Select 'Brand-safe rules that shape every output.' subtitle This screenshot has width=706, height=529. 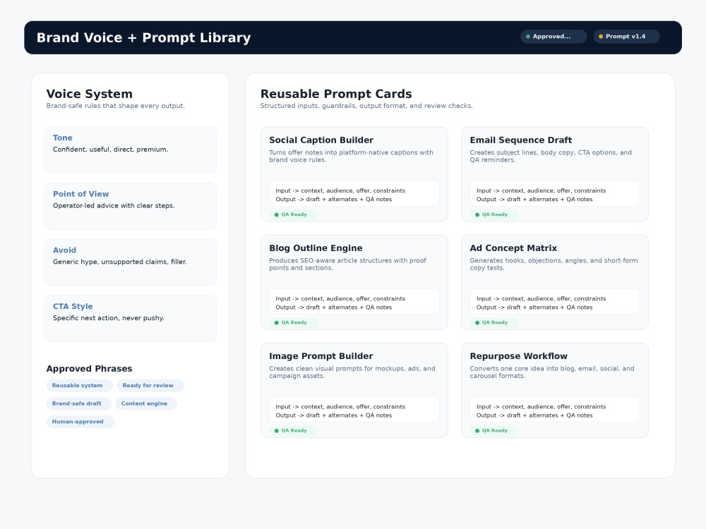(x=116, y=106)
